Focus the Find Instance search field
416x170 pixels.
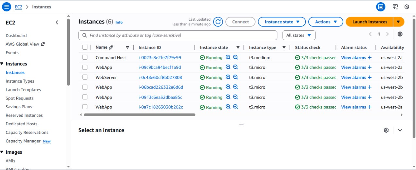178,35
